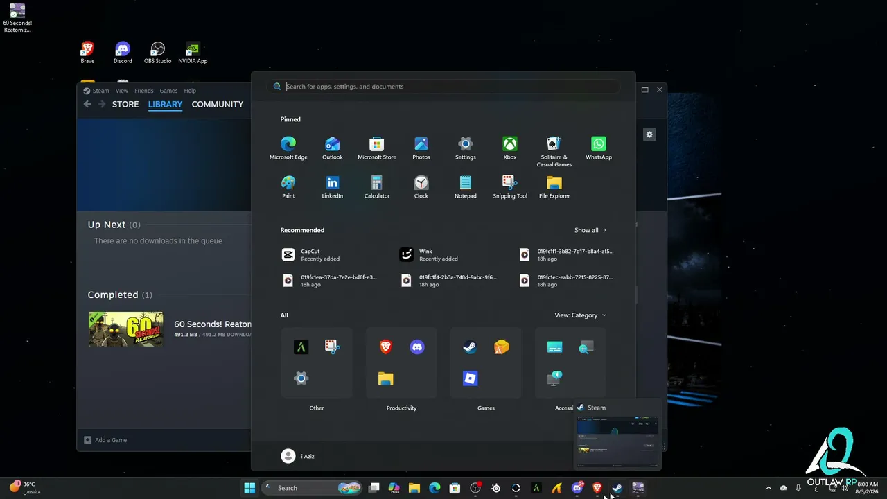The width and height of the screenshot is (887, 499).
Task: Open the View menu in Steam
Action: click(122, 91)
